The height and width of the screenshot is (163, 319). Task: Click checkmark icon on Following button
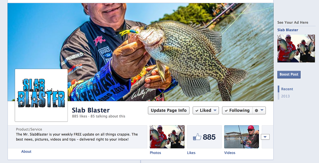click(226, 111)
